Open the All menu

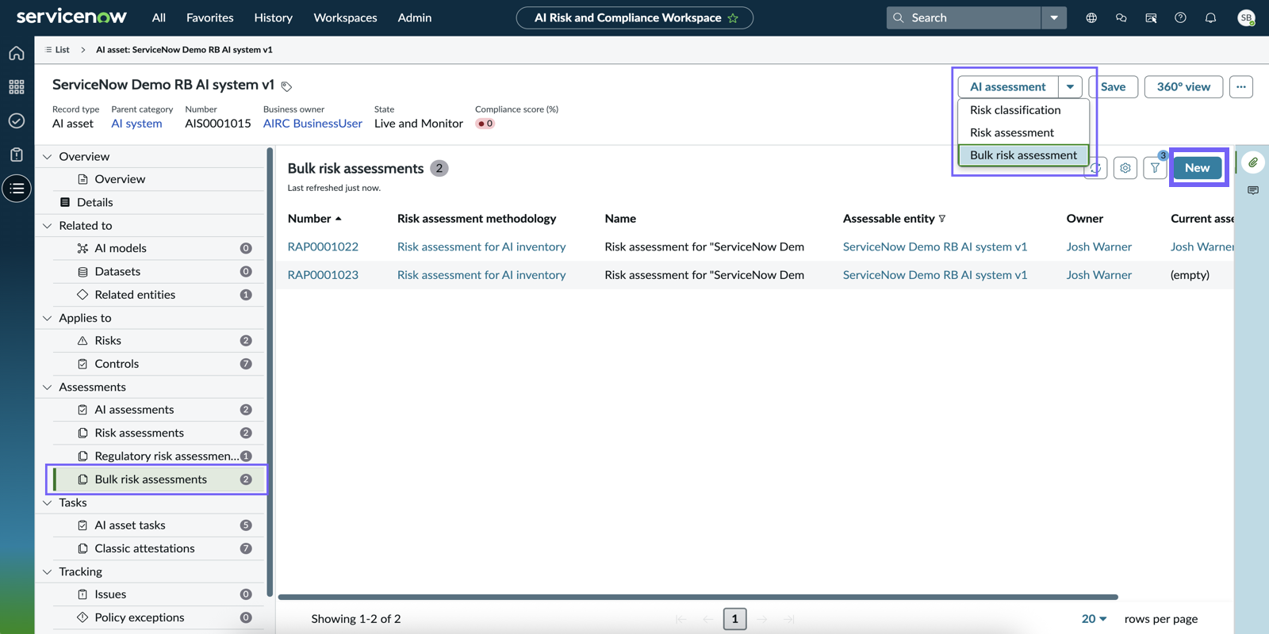[159, 17]
